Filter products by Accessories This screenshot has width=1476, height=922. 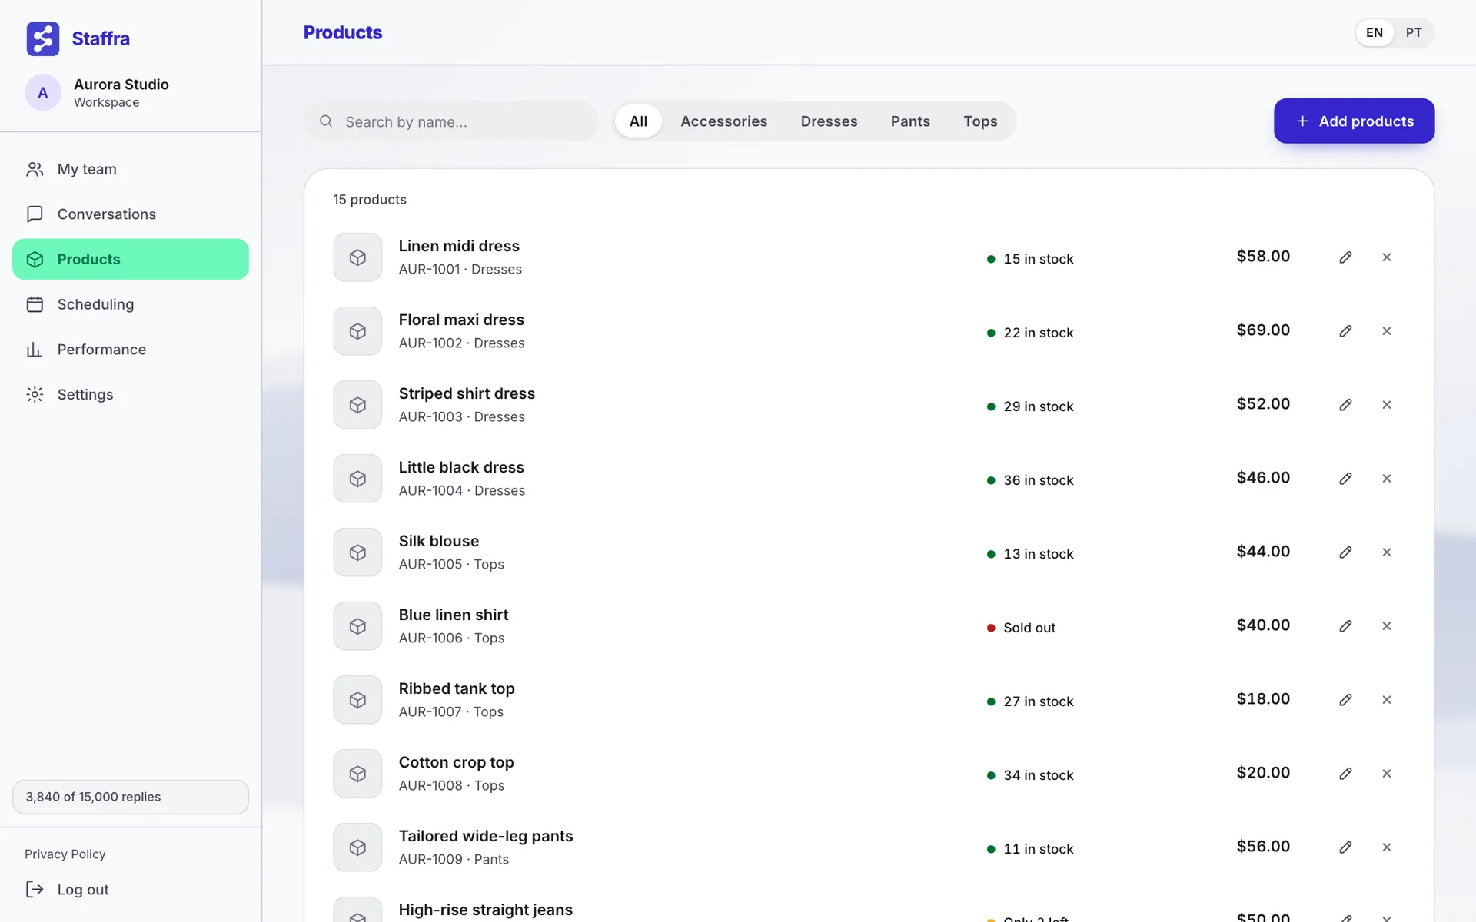coord(723,121)
